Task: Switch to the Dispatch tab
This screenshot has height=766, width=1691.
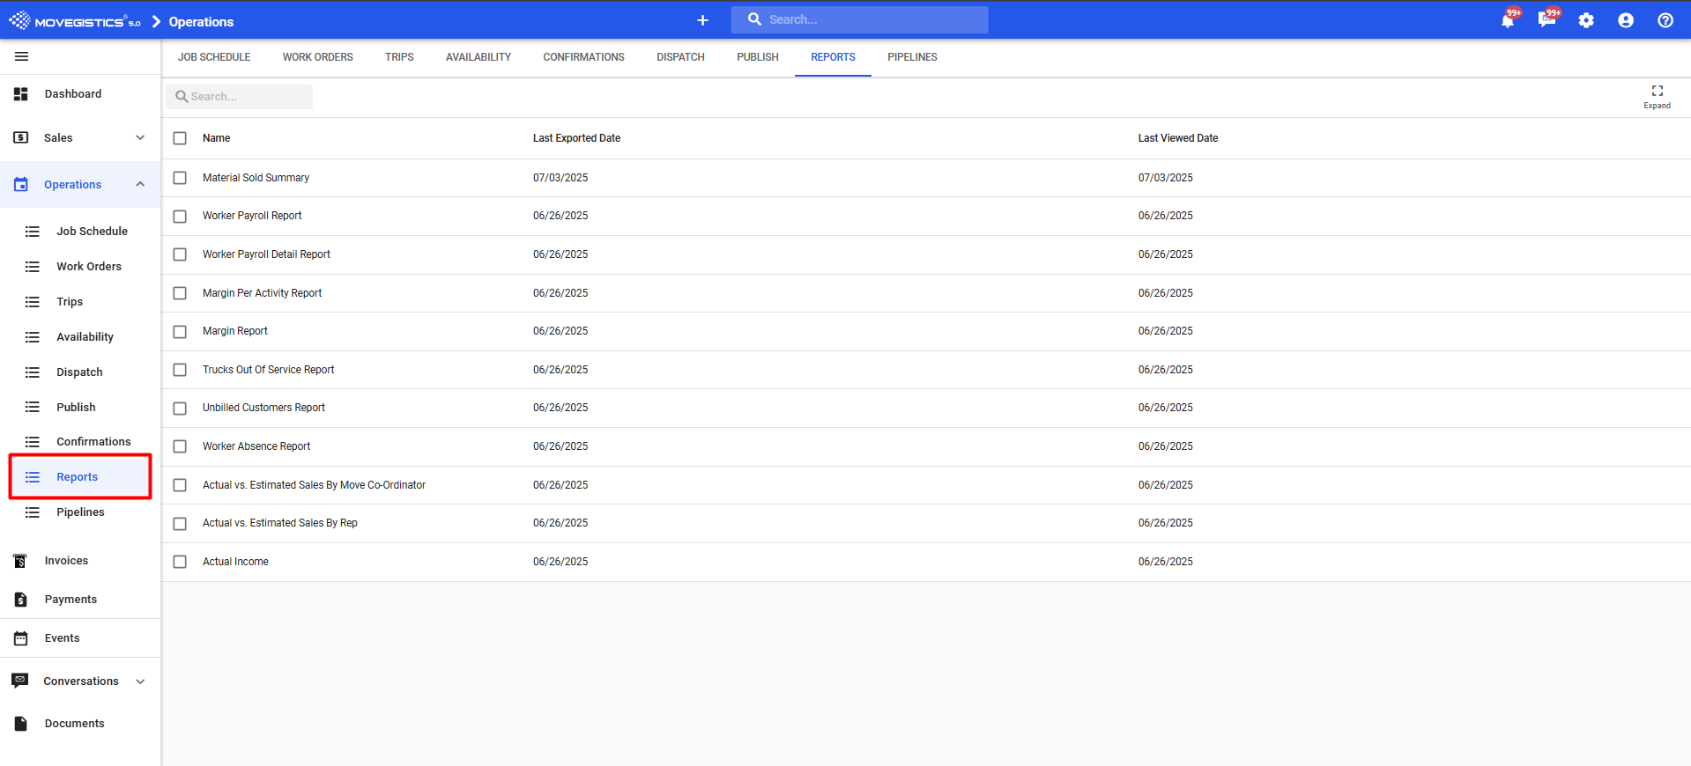Action: click(x=680, y=57)
